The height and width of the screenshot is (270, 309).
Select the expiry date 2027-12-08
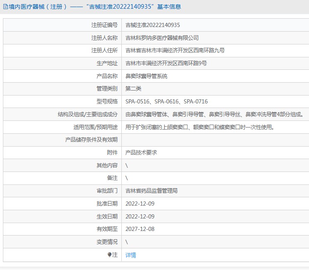coord(140,229)
